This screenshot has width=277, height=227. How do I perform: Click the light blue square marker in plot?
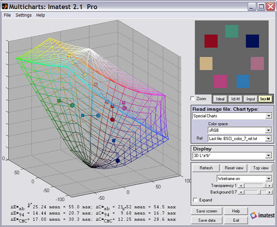[82, 116]
